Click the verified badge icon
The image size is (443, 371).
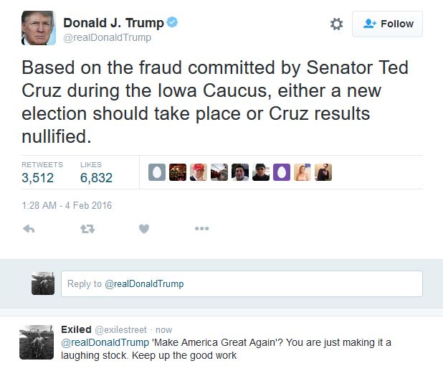(173, 22)
